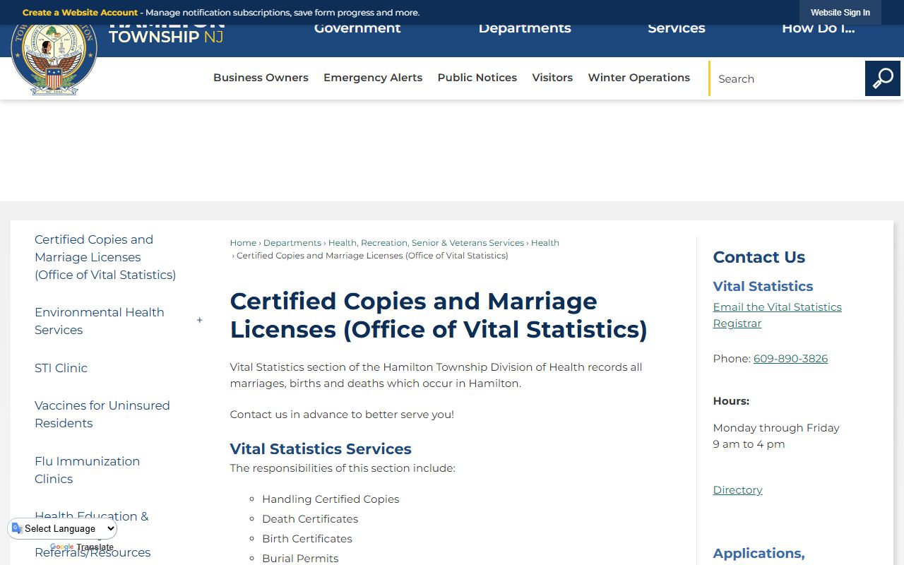Image resolution: width=904 pixels, height=565 pixels.
Task: Expand Environmental Health Services submenu
Action: 199,321
